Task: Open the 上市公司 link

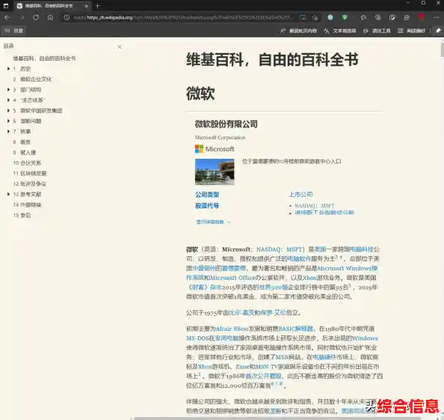Action: 300,194
